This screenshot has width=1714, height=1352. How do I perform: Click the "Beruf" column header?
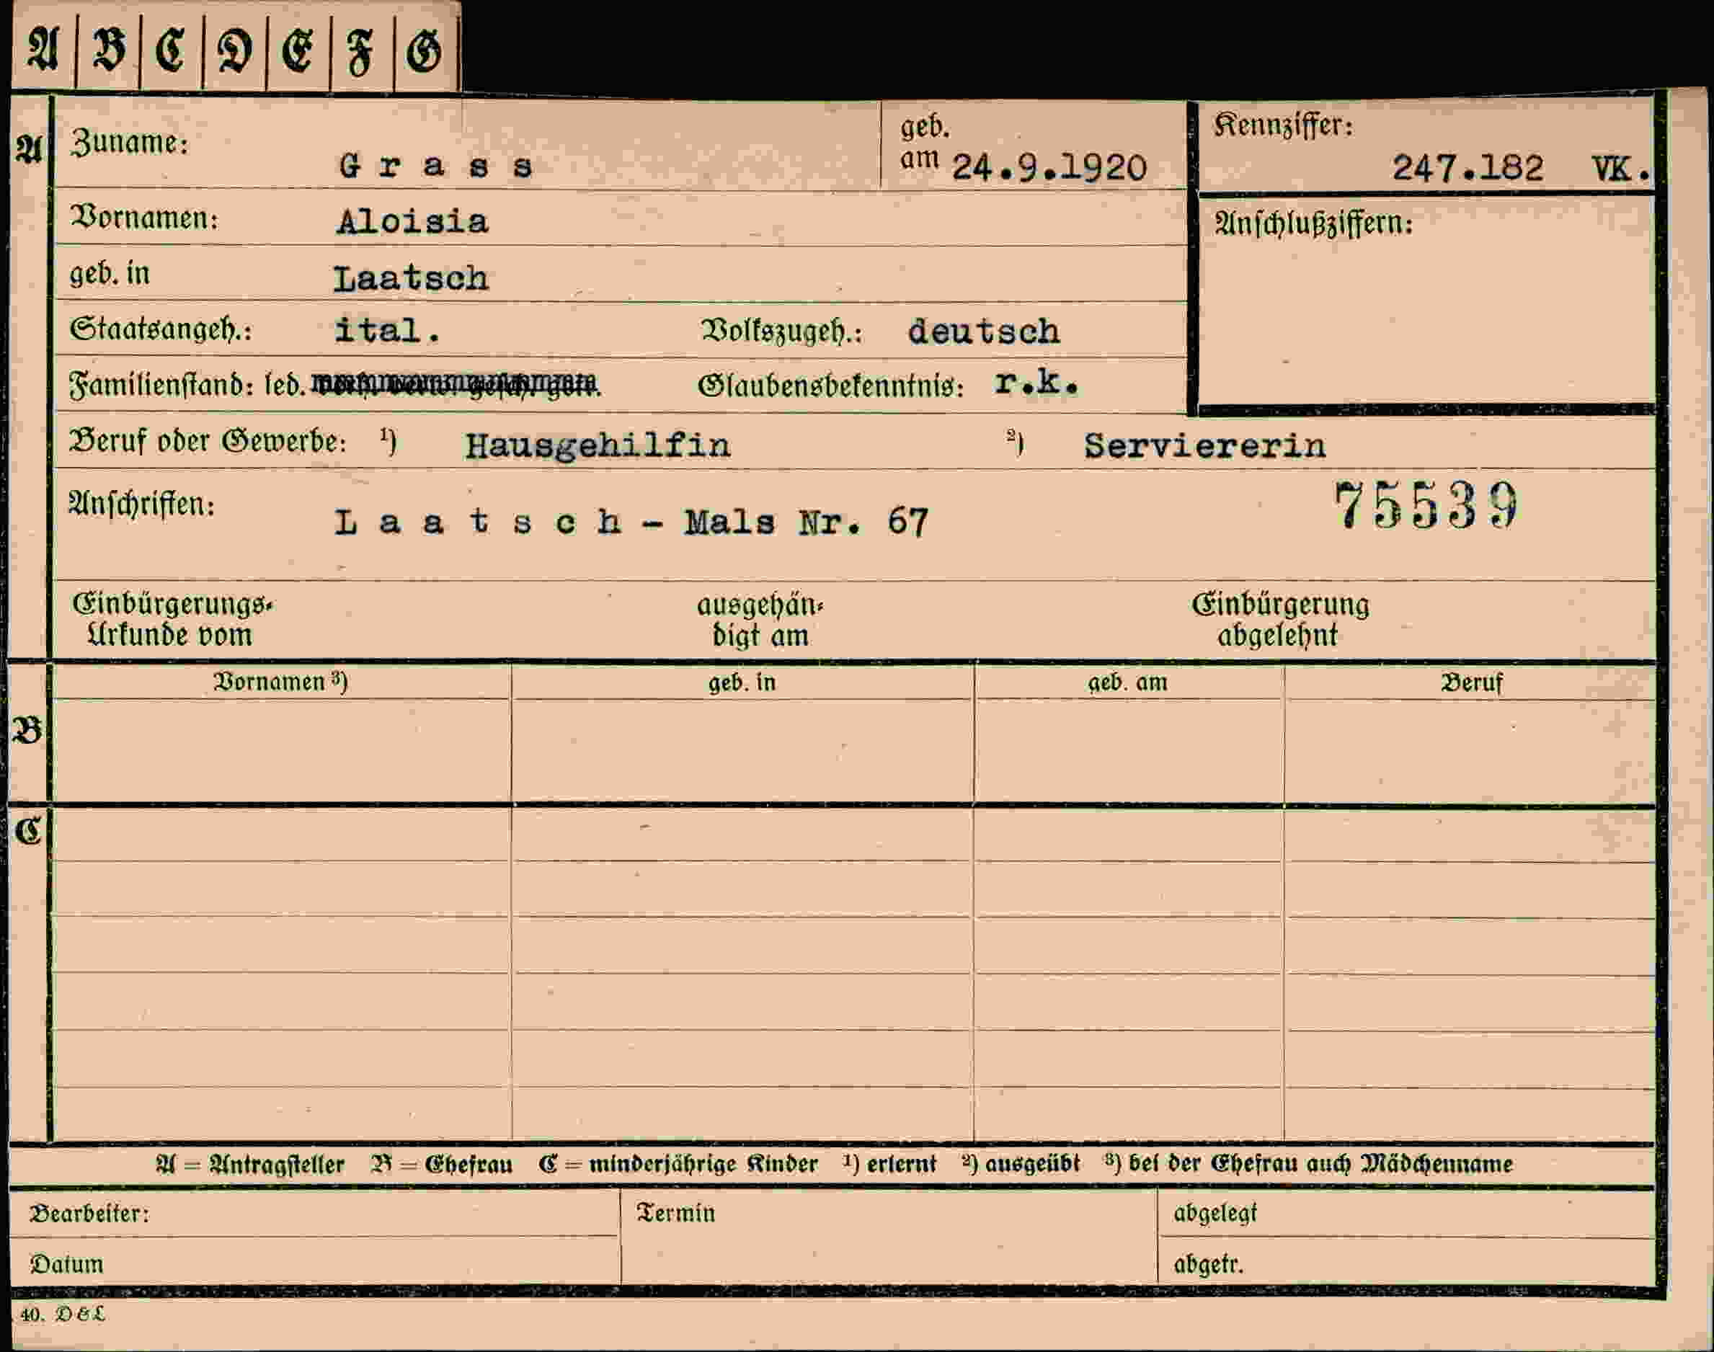[x=1471, y=682]
